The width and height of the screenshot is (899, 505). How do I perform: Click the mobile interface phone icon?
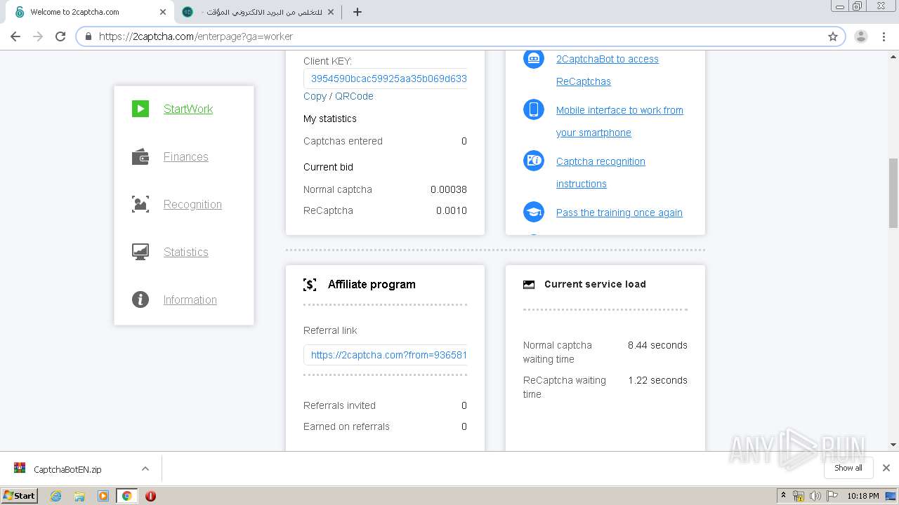(x=534, y=109)
